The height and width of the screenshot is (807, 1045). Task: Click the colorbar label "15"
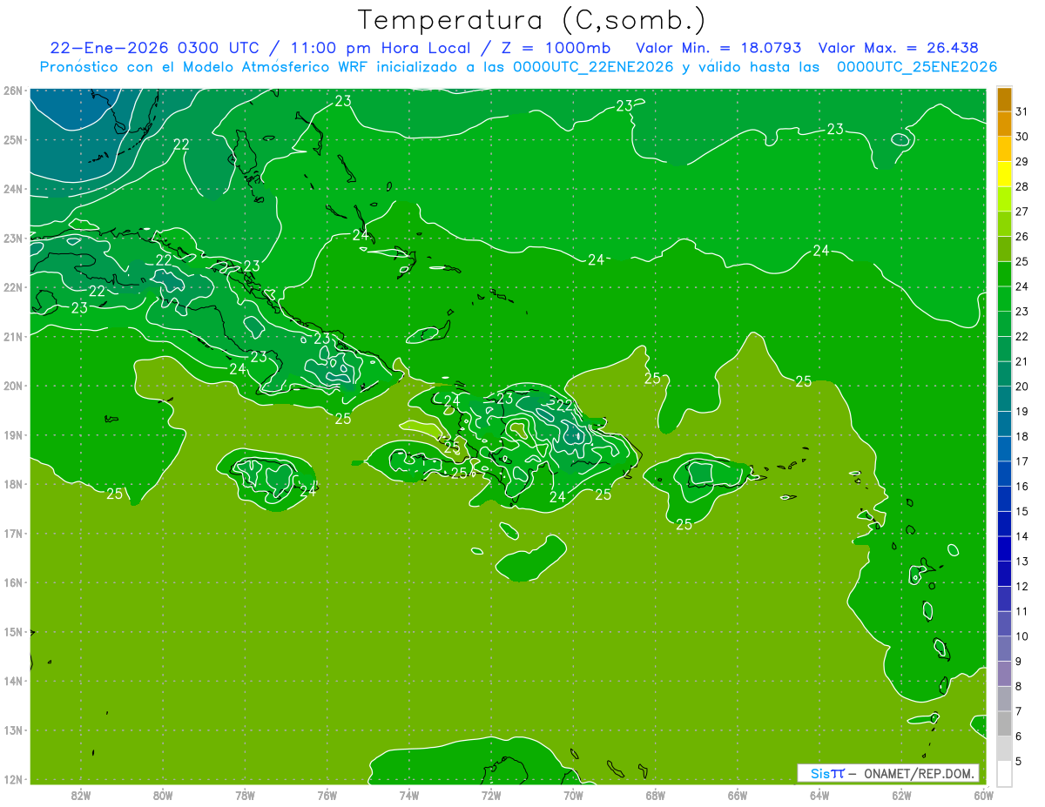coord(1021,511)
